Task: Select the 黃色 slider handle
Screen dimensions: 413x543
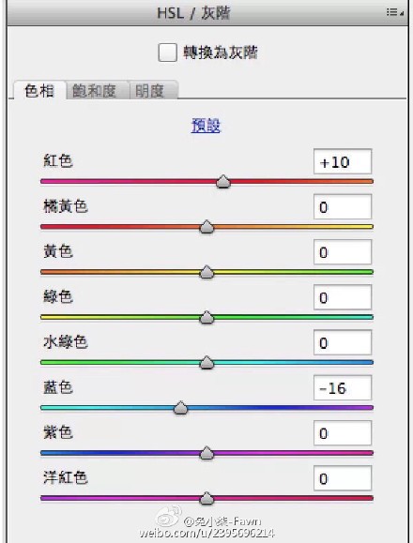Action: click(206, 272)
